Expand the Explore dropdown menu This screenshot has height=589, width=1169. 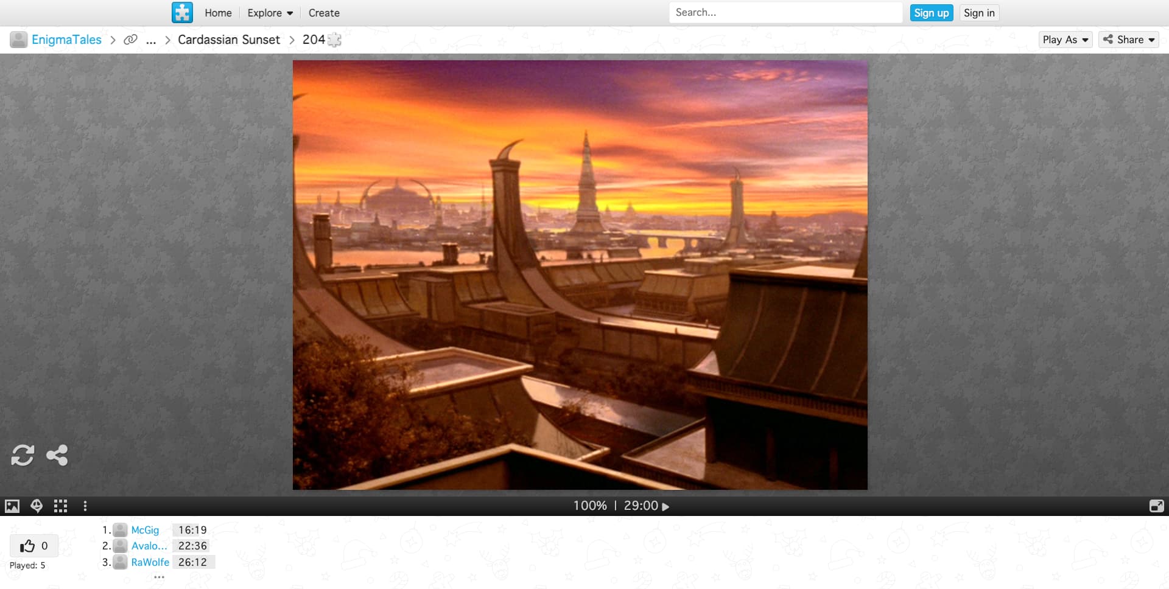[x=270, y=13]
